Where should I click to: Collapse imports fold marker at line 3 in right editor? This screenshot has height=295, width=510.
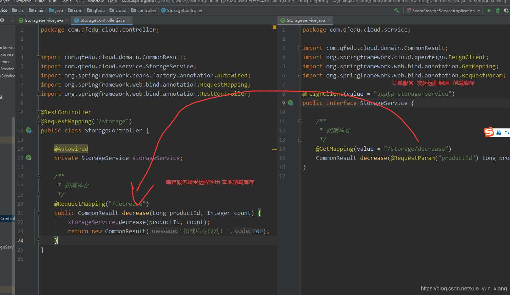coord(300,48)
